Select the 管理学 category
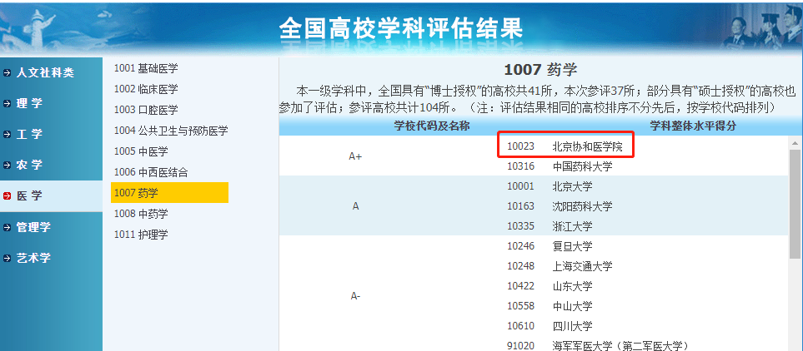803x351 pixels. pyautogui.click(x=33, y=227)
